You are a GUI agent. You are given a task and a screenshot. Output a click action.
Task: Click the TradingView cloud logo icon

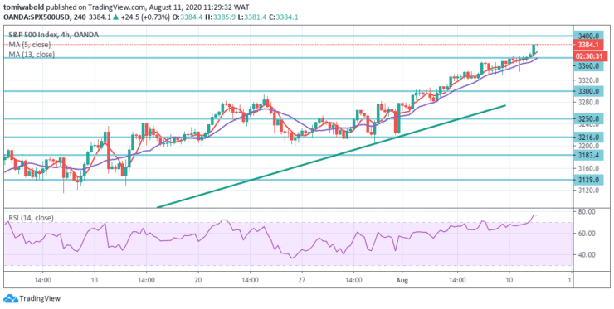(11, 298)
